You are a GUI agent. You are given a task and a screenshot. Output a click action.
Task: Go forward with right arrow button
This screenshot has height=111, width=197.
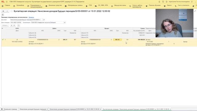7,11
